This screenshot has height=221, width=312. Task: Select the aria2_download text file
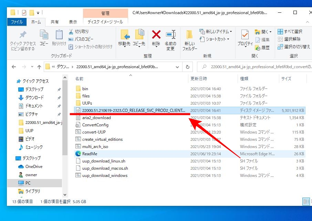pos(190,118)
